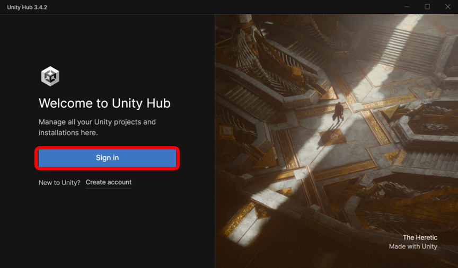
Task: Close the Unity Hub window
Action: 448,7
